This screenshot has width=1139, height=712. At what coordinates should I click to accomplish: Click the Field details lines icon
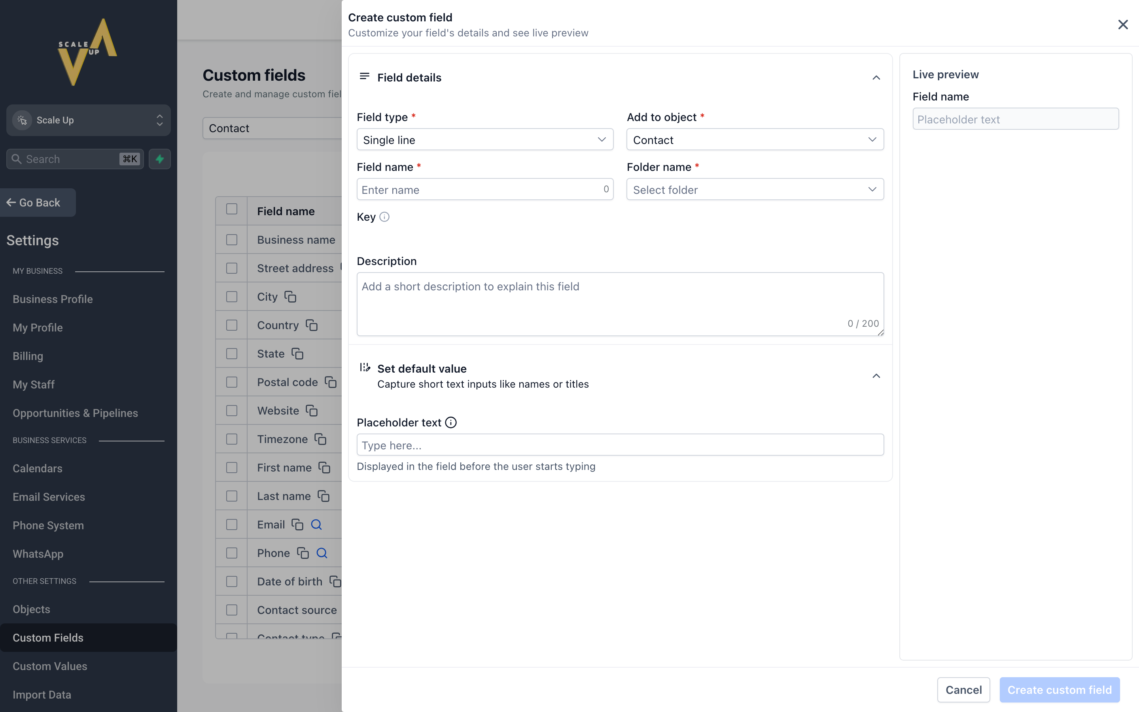point(364,76)
